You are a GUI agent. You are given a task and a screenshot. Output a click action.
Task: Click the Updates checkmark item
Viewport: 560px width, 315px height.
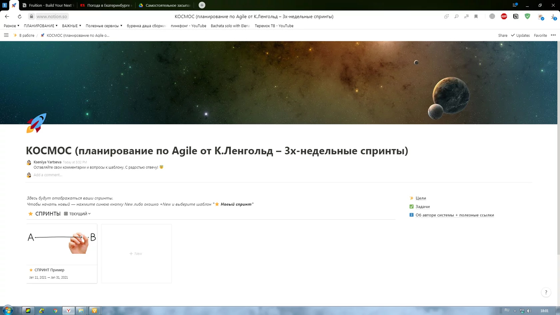pyautogui.click(x=520, y=35)
